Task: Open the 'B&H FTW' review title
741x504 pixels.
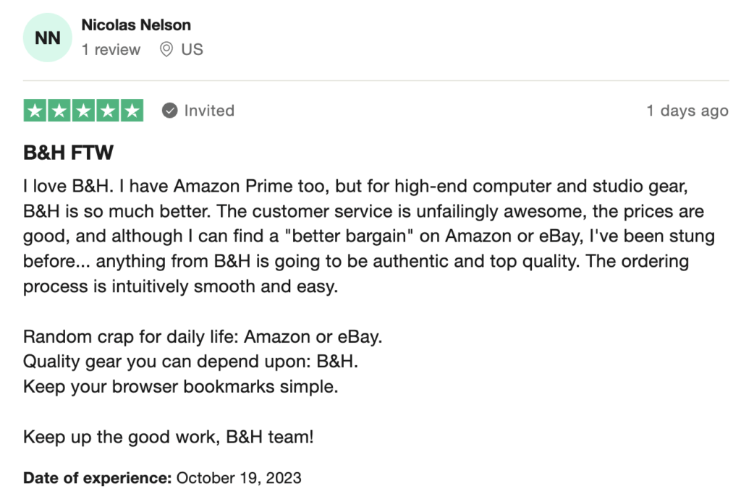Action: click(69, 153)
